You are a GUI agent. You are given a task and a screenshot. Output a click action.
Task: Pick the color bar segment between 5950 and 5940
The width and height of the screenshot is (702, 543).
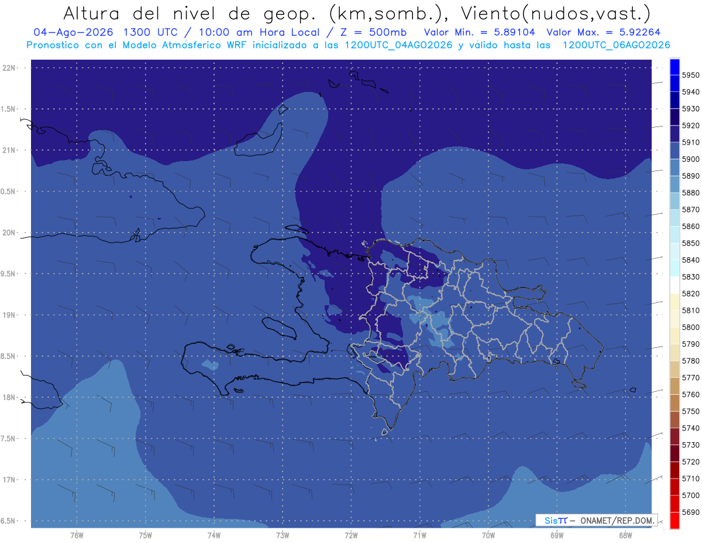tap(674, 83)
